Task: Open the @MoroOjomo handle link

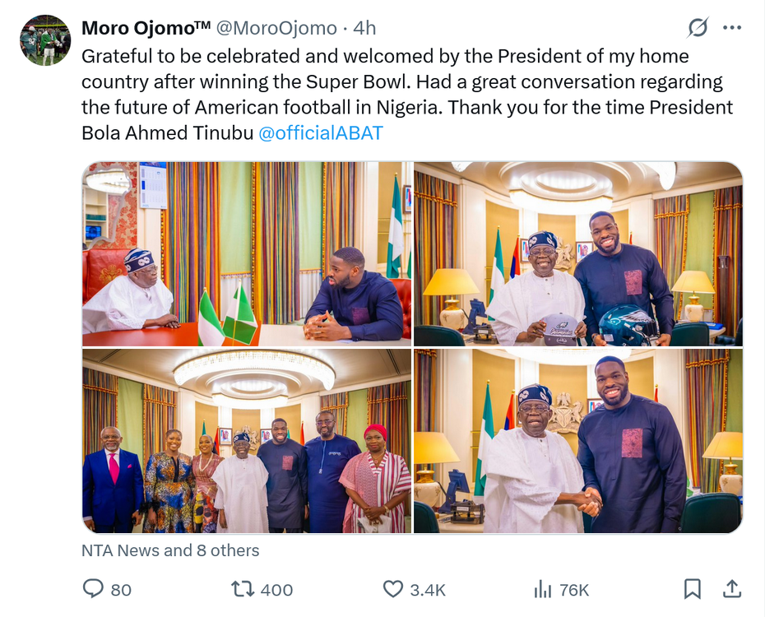Action: click(276, 28)
